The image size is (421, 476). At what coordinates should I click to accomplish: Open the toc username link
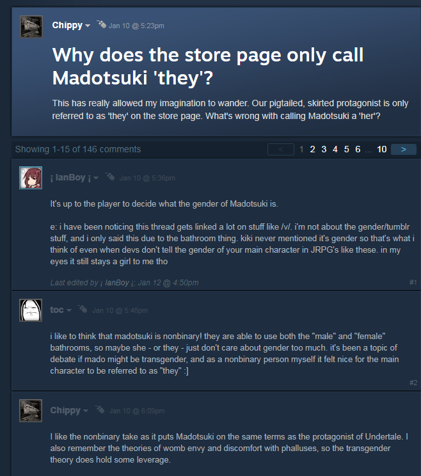click(57, 310)
